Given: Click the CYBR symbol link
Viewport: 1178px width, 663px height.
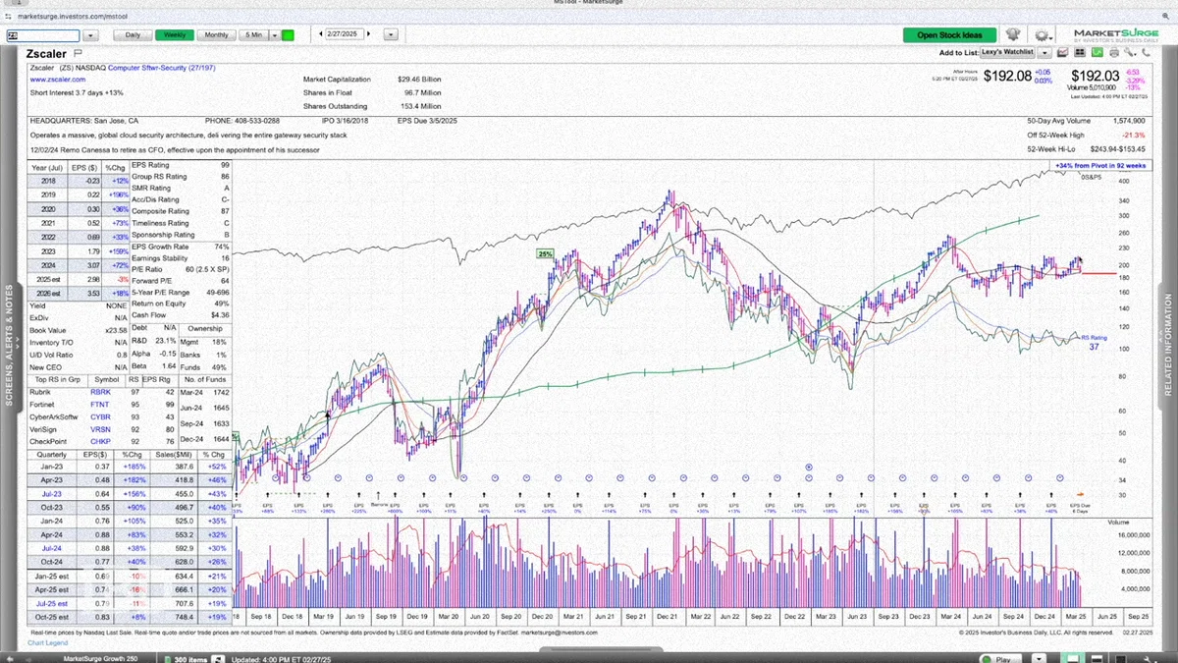Looking at the screenshot, I should [101, 415].
